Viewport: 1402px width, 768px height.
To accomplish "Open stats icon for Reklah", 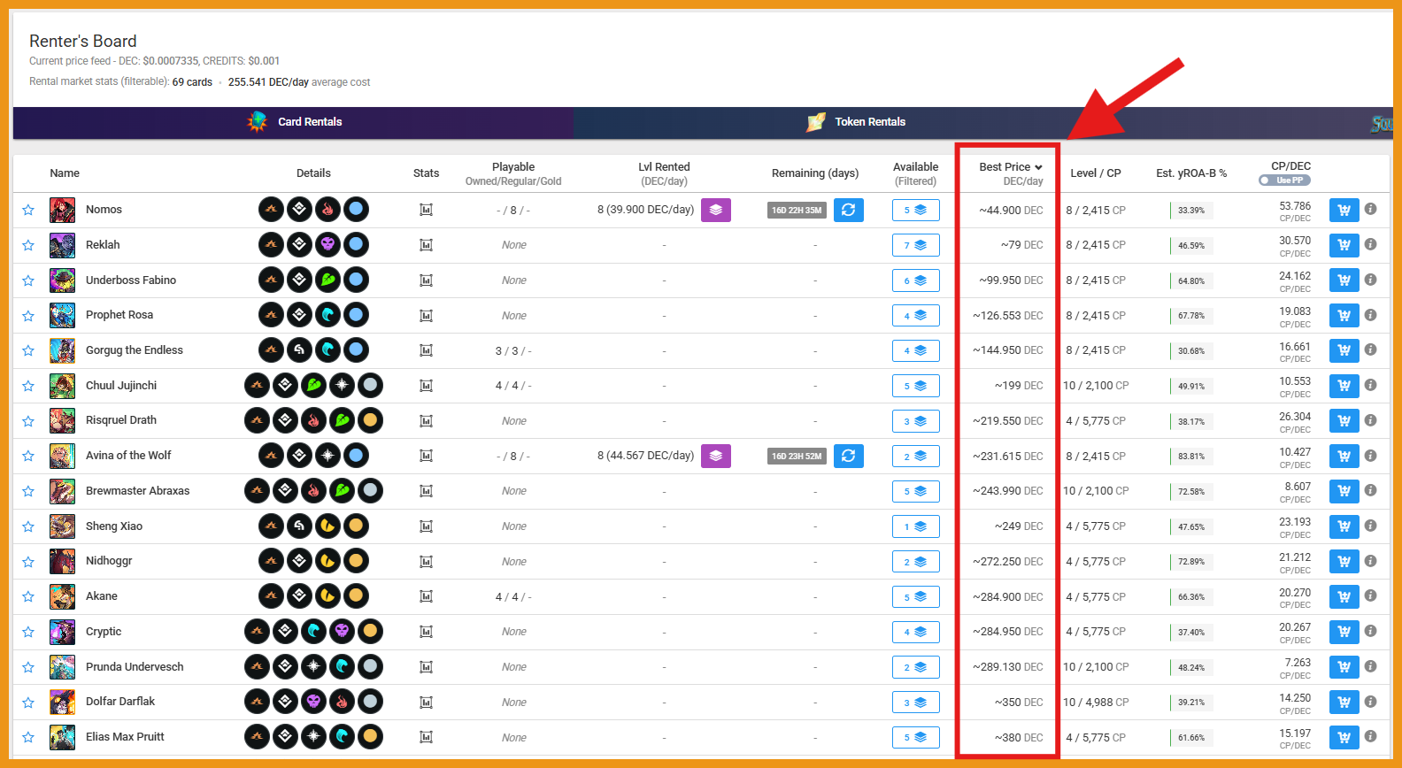I will pyautogui.click(x=426, y=245).
